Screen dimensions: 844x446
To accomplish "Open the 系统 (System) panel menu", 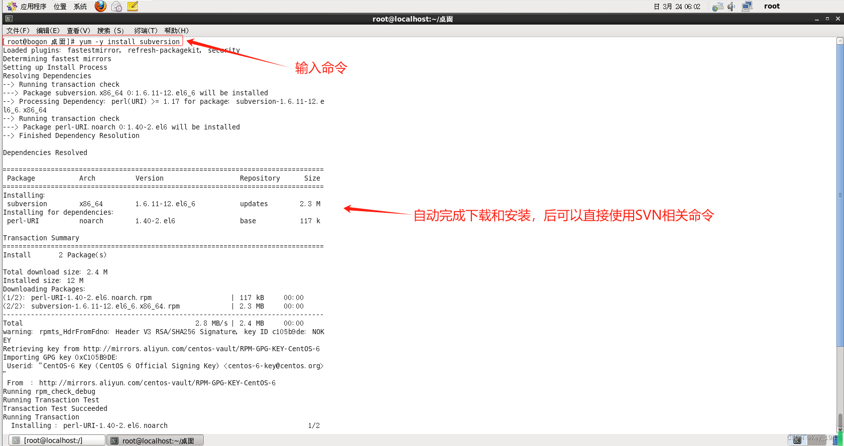I will [80, 7].
